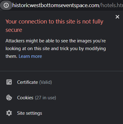
Task: Click the horizontal divider above Certificate
Action: click(x=61, y=71)
